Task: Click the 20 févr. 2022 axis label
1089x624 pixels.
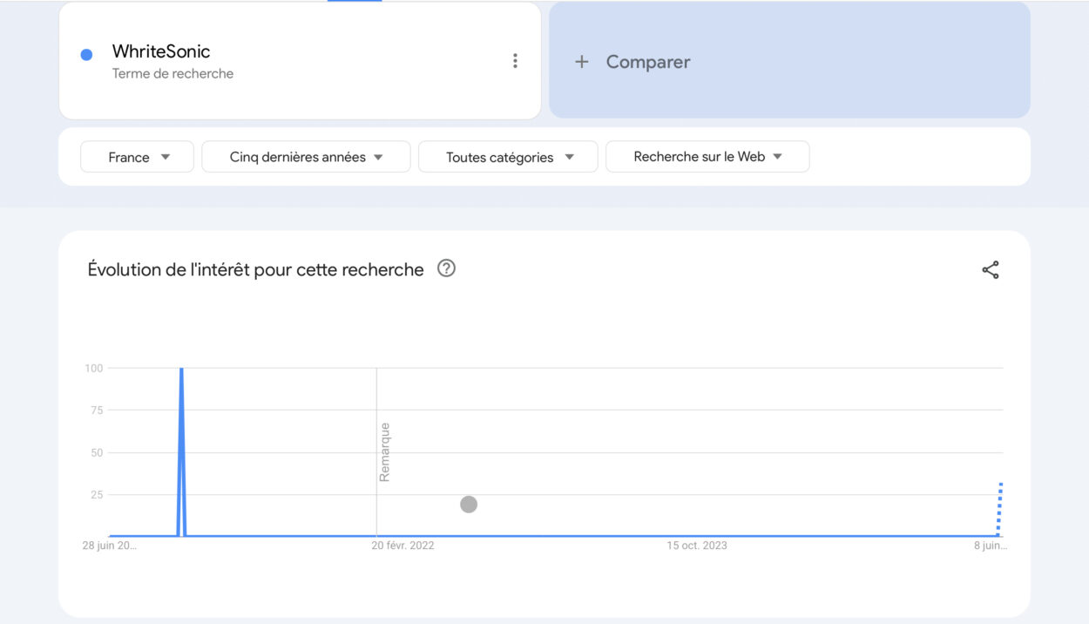Action: point(402,546)
